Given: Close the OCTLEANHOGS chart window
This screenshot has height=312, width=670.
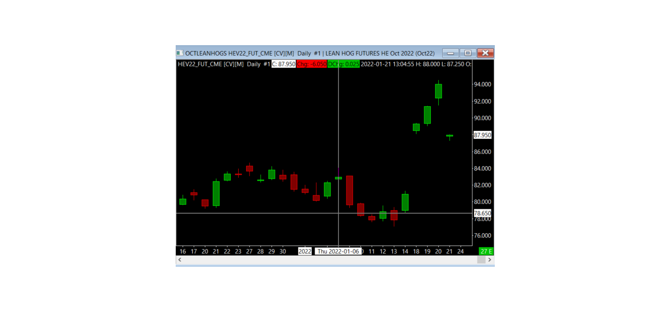Looking at the screenshot, I should point(485,53).
